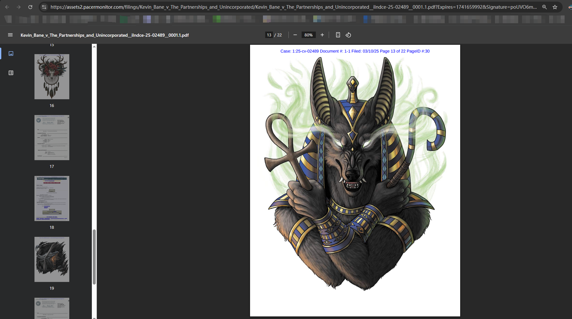Click the page label 18
572x319 pixels.
click(x=52, y=227)
